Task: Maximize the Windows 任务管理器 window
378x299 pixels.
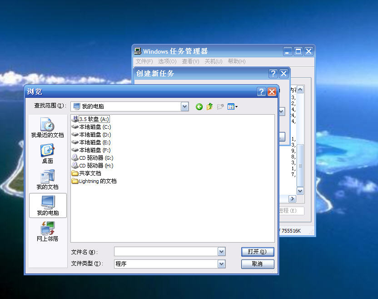Action: click(x=298, y=51)
